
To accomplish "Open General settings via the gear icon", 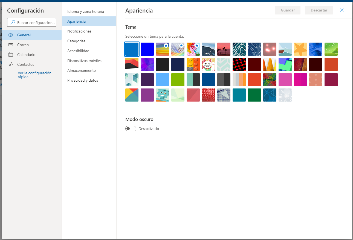I will pyautogui.click(x=11, y=35).
